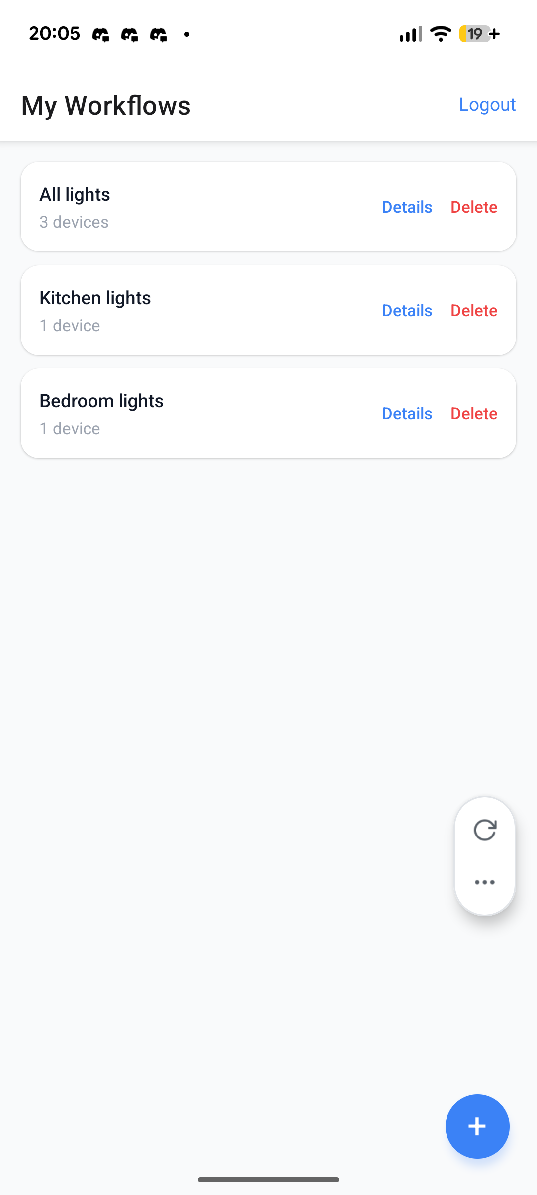Tap the first notification icon in status bar
This screenshot has width=537, height=1195.
pos(100,34)
